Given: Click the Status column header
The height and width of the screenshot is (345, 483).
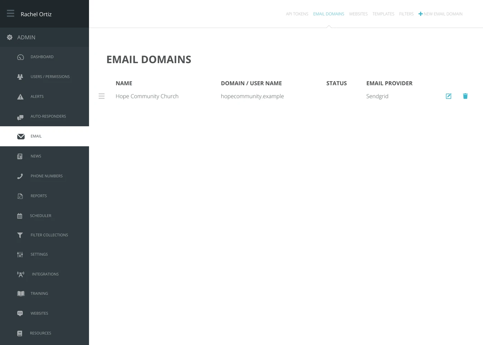Looking at the screenshot, I should coord(336,83).
